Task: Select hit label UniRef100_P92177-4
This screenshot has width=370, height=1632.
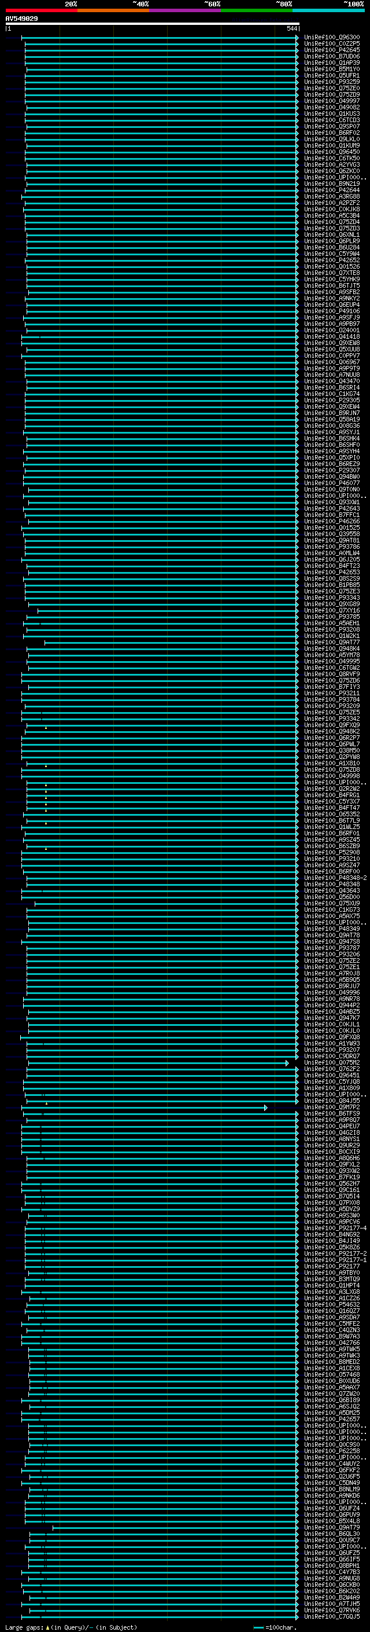Action: click(x=335, y=1228)
